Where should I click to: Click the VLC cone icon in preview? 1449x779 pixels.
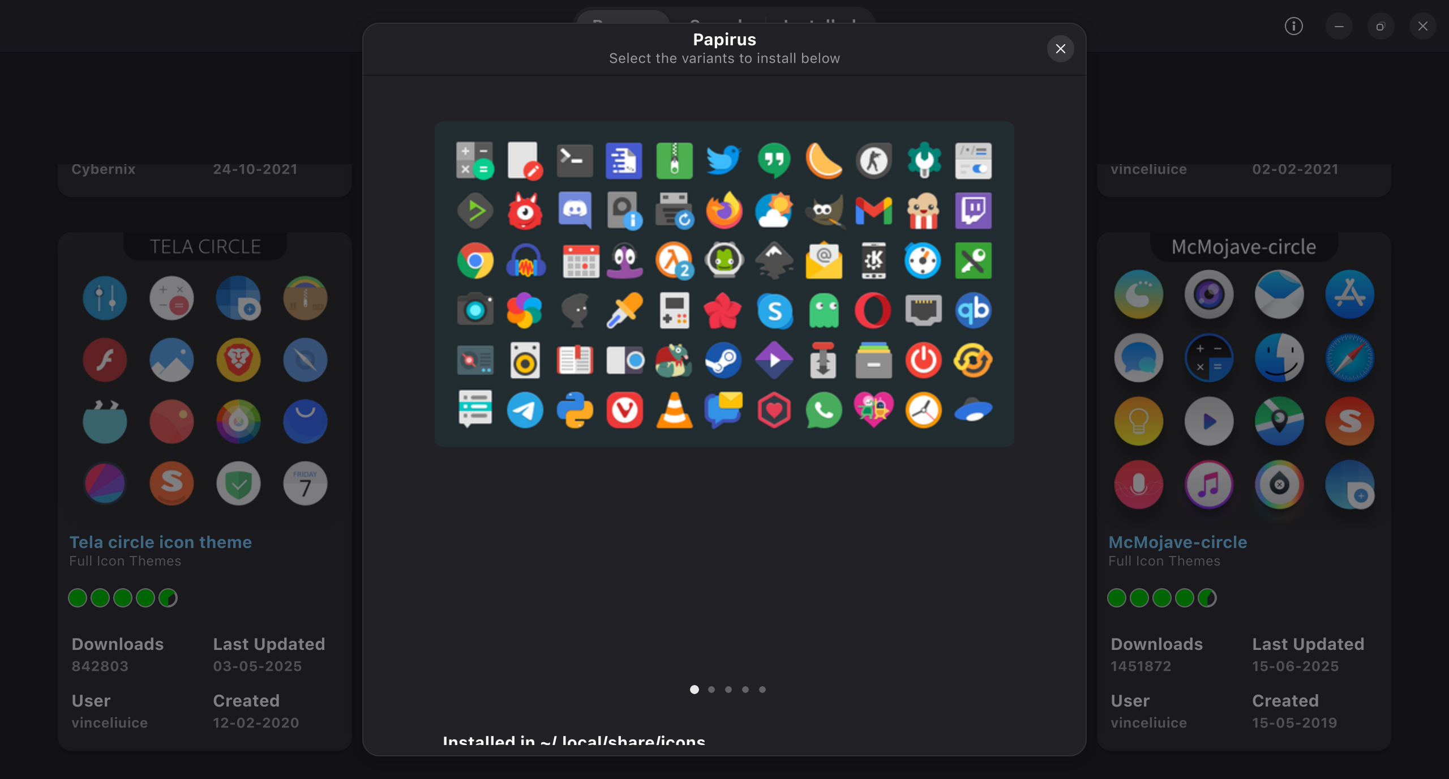pyautogui.click(x=674, y=410)
